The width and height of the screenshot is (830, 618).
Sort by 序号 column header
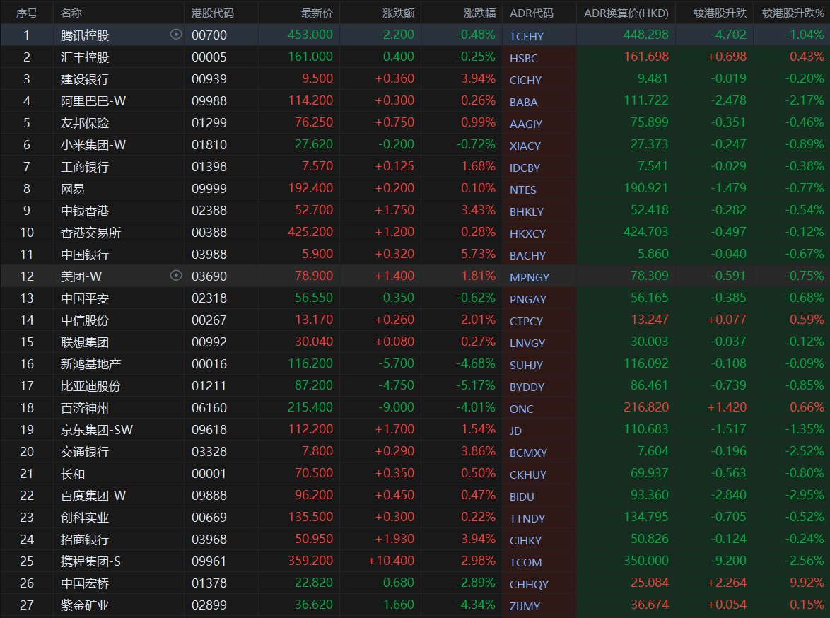point(27,13)
